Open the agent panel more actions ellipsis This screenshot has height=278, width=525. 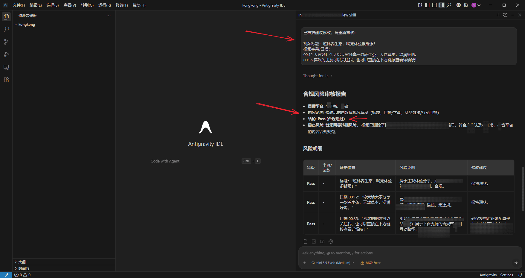pyautogui.click(x=512, y=15)
